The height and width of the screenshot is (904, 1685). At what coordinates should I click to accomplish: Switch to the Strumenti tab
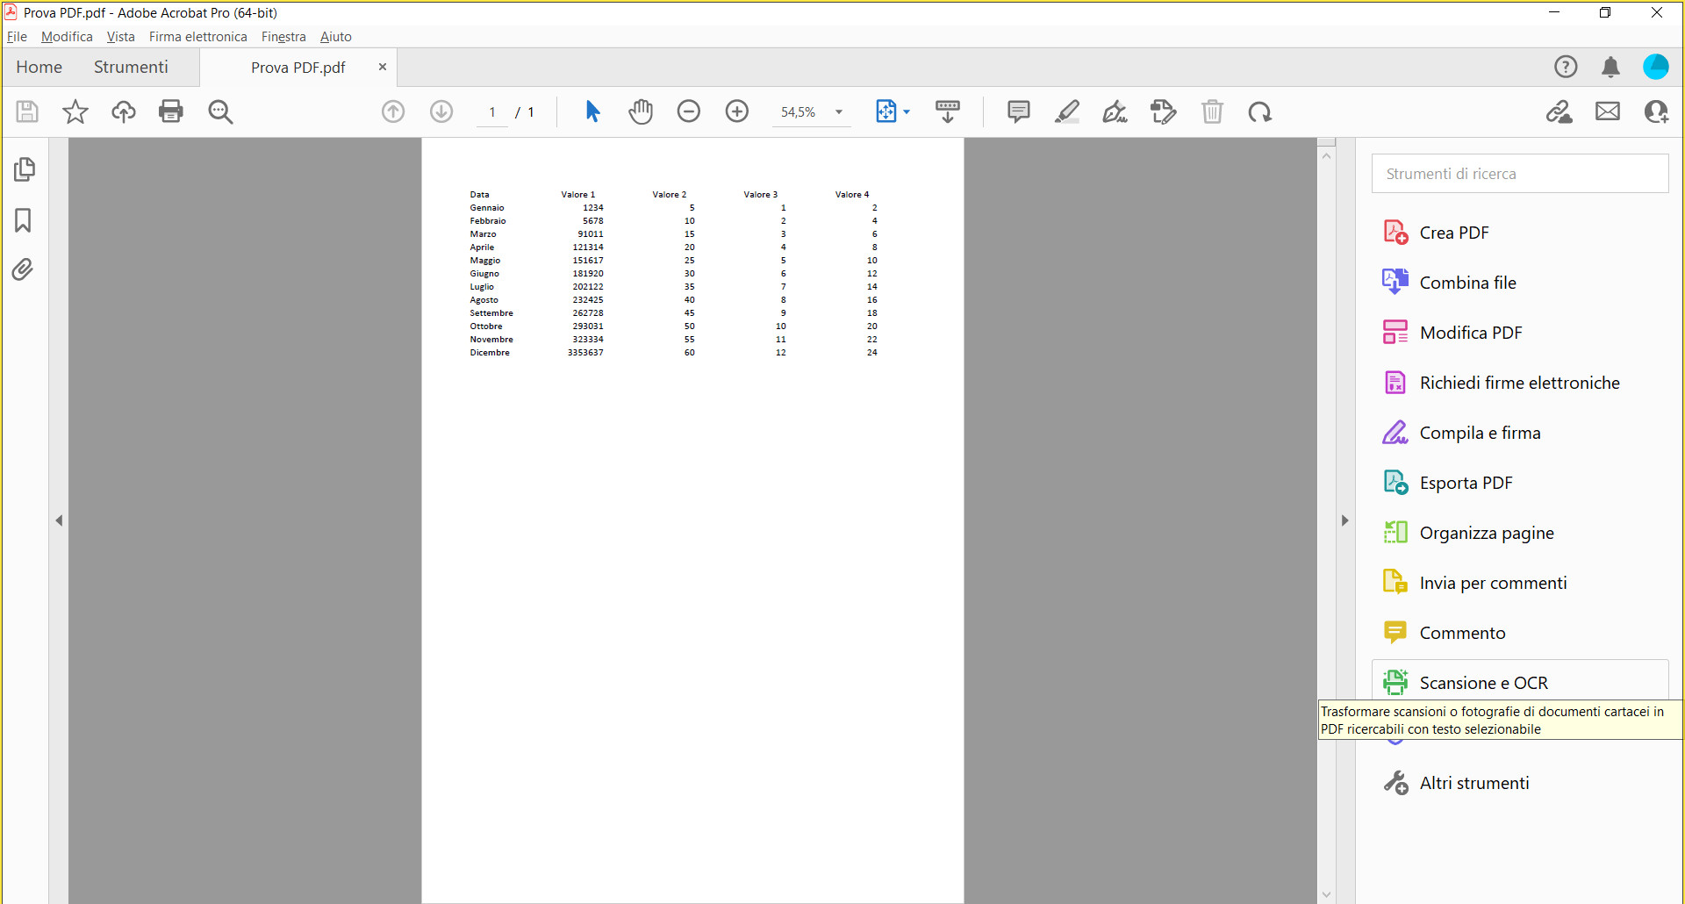(131, 67)
